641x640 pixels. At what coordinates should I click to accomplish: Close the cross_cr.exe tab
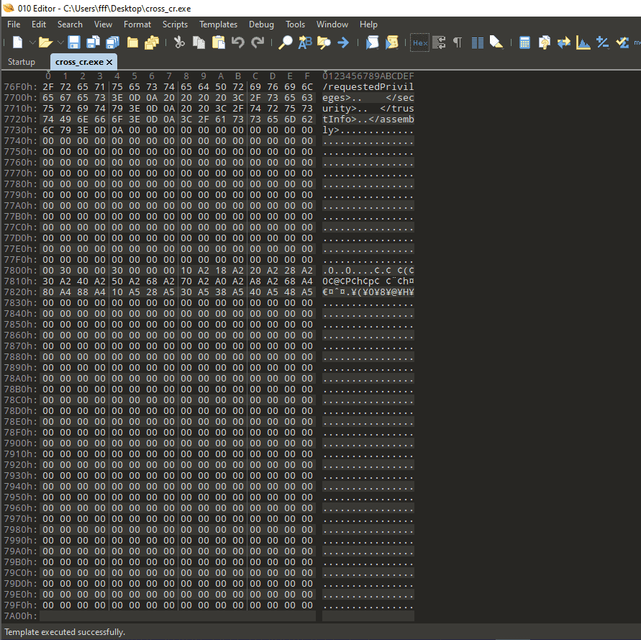[109, 62]
